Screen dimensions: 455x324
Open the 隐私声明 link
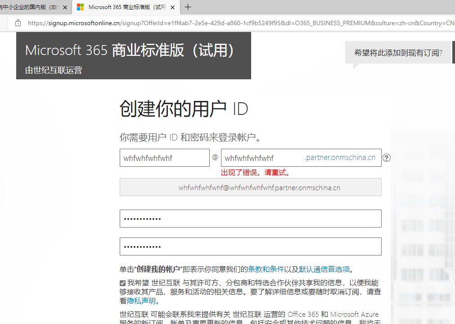pyautogui.click(x=141, y=301)
